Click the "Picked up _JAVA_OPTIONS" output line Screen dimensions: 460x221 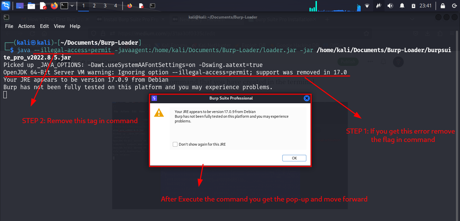tap(133, 65)
